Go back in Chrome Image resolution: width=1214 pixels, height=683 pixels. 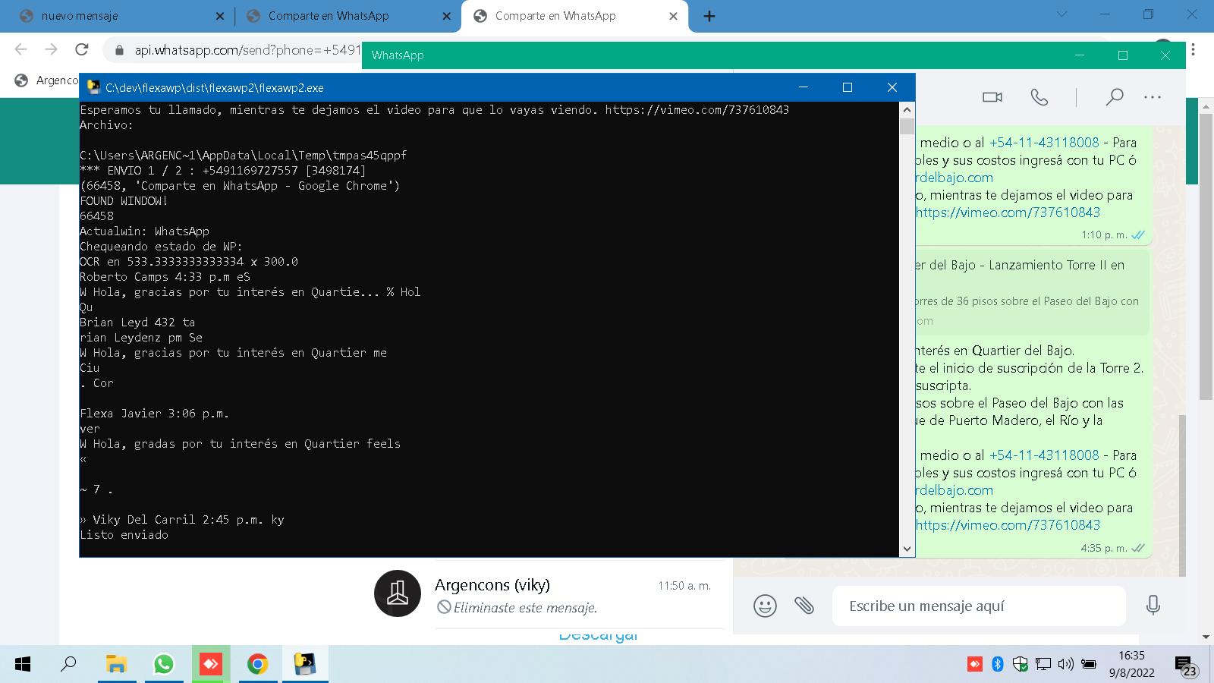[21, 50]
